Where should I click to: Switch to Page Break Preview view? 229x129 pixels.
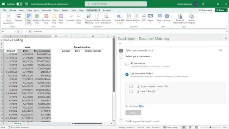pos(196,128)
